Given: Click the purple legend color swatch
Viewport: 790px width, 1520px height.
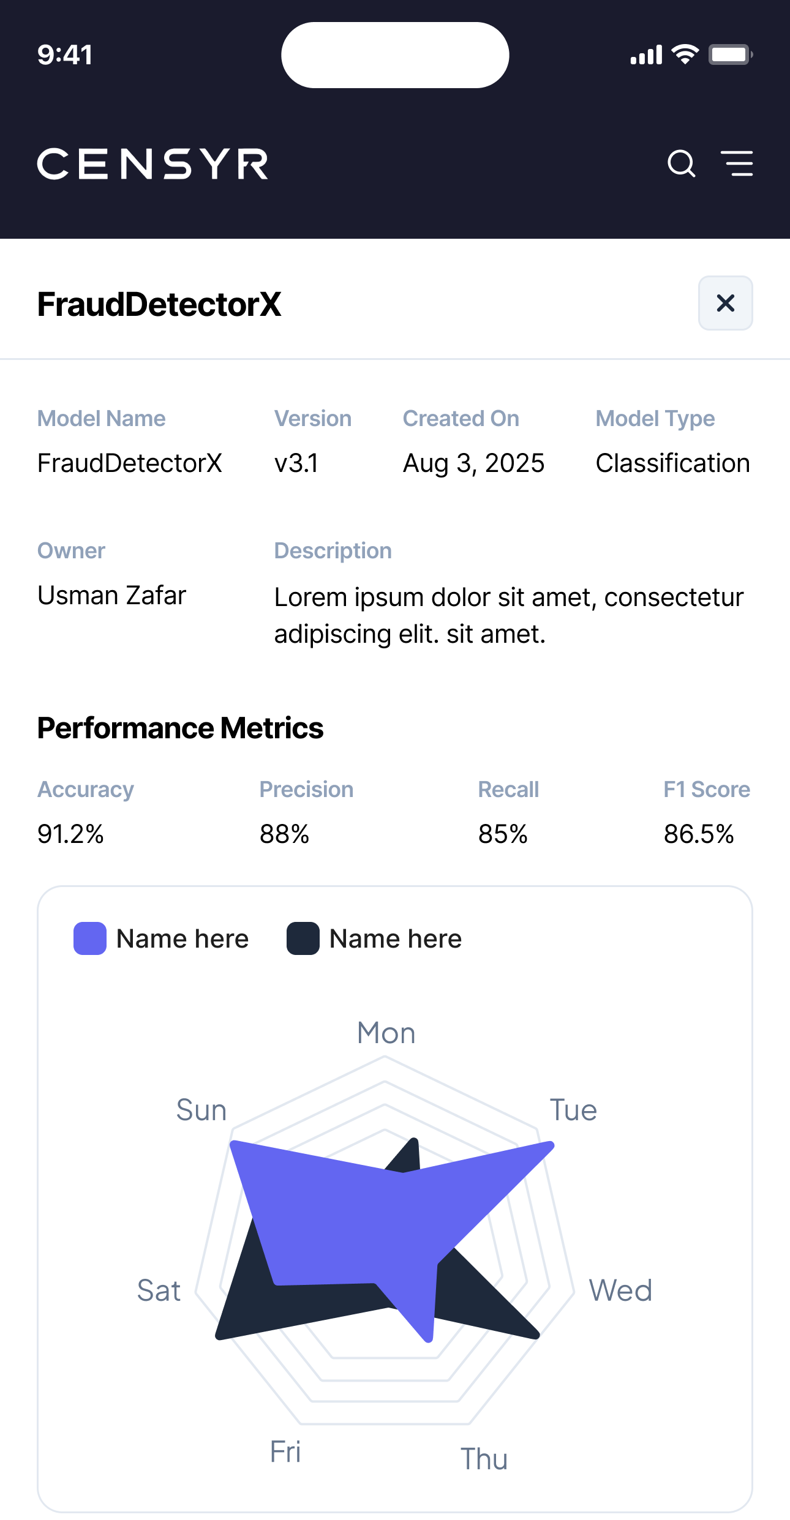Looking at the screenshot, I should (90, 938).
